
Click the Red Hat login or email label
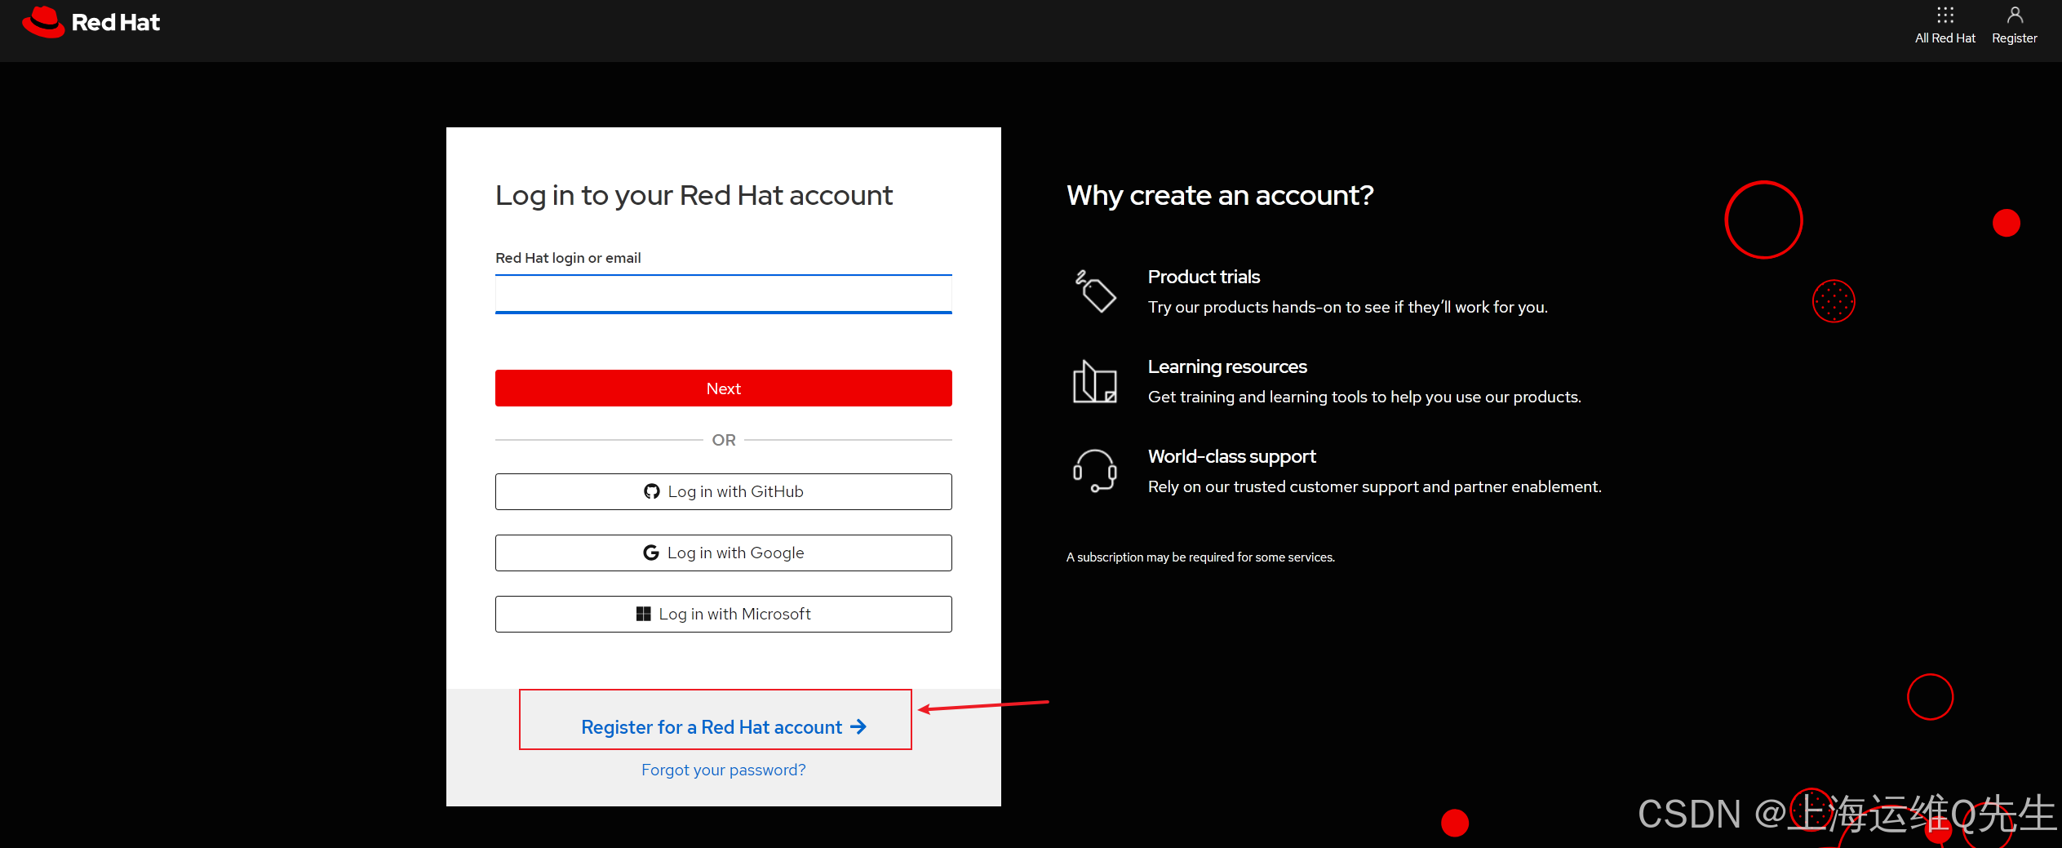[568, 258]
